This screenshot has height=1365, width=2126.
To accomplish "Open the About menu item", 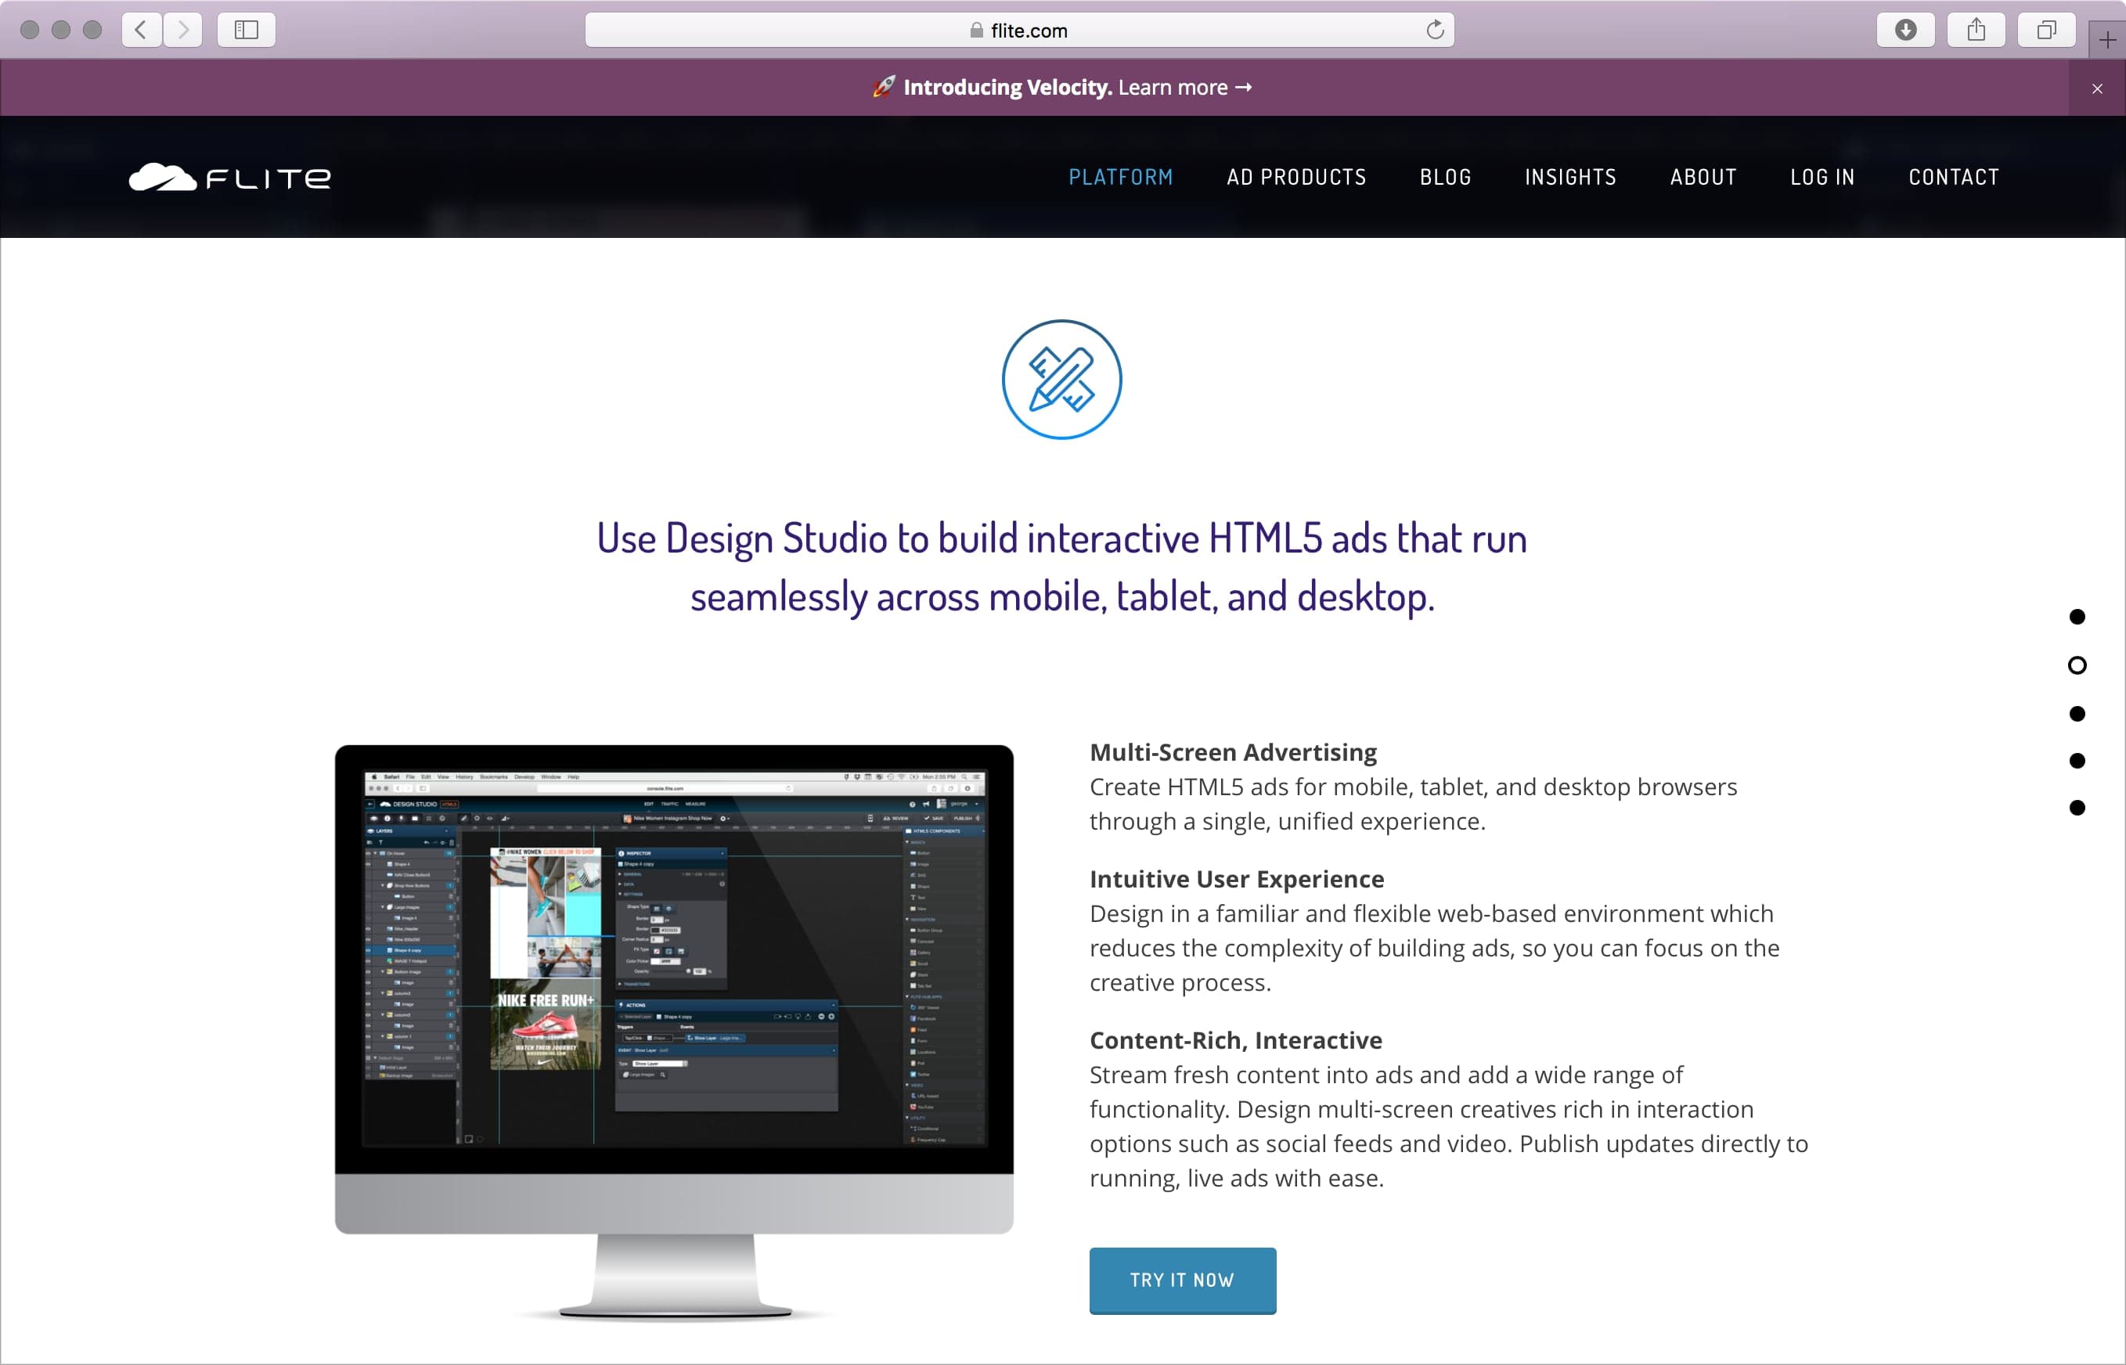I will pyautogui.click(x=1703, y=177).
